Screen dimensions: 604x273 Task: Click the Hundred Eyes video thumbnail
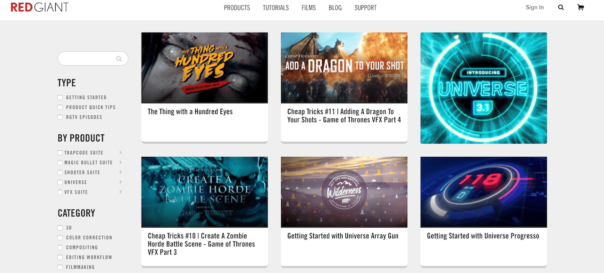coord(205,68)
